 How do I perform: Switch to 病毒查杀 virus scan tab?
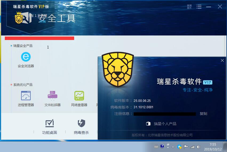coord(81,127)
